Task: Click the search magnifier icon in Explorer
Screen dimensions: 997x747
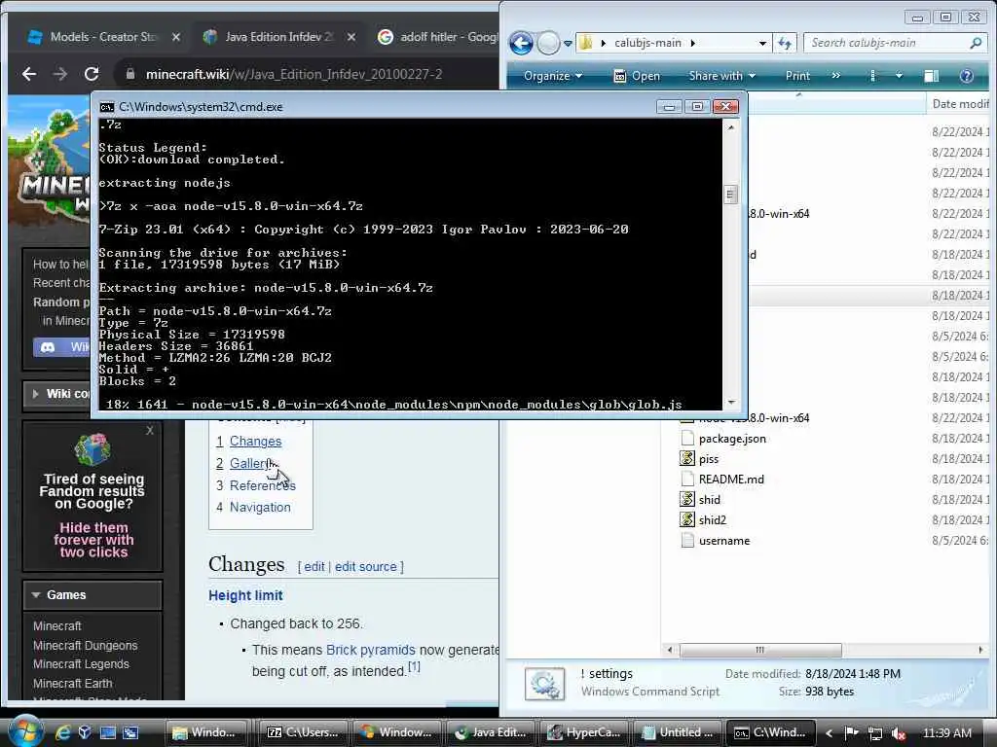Action: click(976, 43)
